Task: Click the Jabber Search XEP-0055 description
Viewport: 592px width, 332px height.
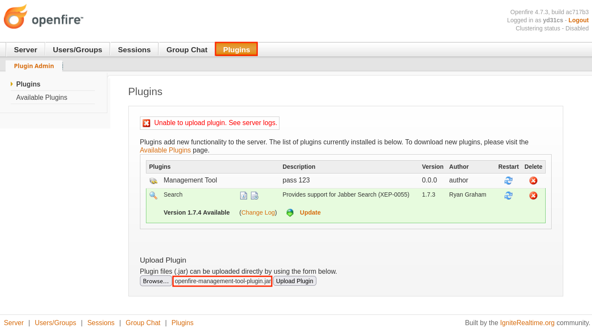Action: (x=346, y=194)
